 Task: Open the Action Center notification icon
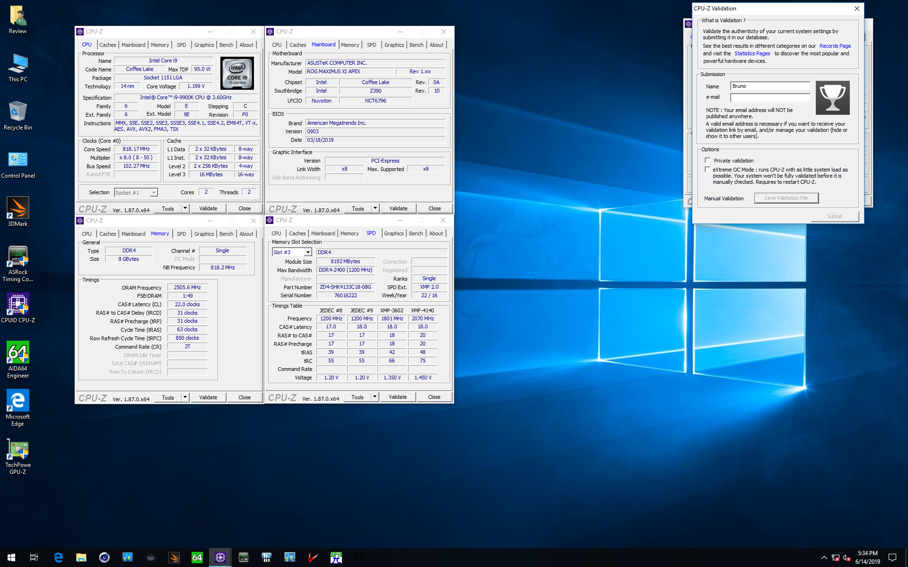(892, 558)
